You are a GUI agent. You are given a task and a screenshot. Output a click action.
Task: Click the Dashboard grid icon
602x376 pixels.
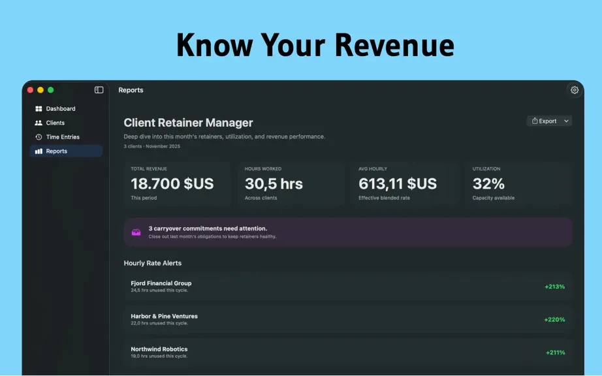(x=39, y=108)
